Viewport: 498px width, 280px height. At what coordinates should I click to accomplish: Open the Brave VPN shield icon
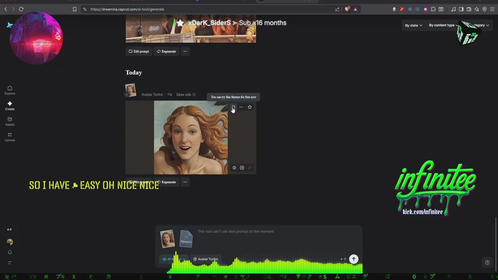pos(484,9)
